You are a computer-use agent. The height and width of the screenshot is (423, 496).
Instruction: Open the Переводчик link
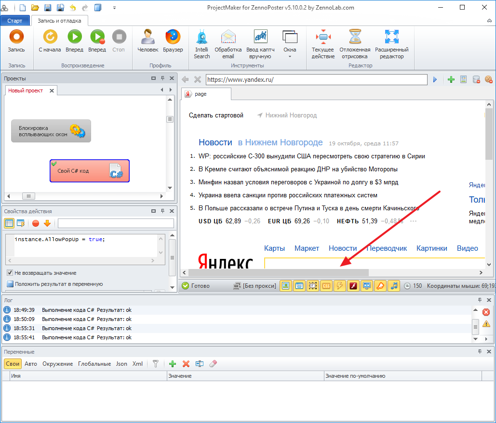(387, 248)
